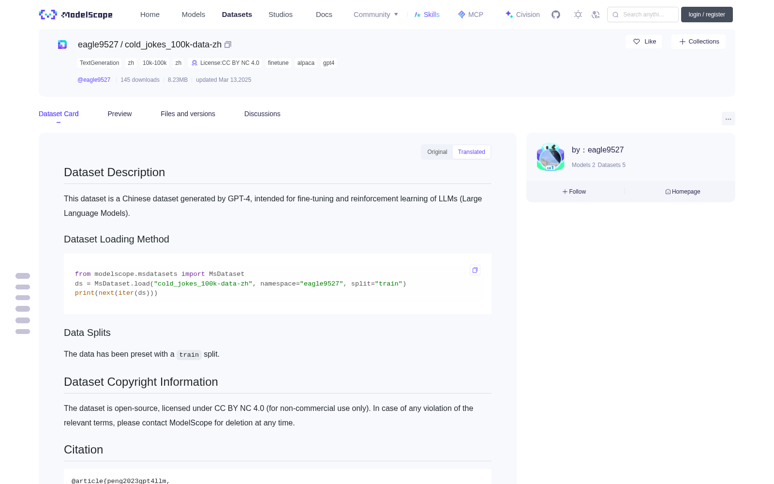774x484 pixels.
Task: Open the Files and versions tab
Action: point(188,114)
